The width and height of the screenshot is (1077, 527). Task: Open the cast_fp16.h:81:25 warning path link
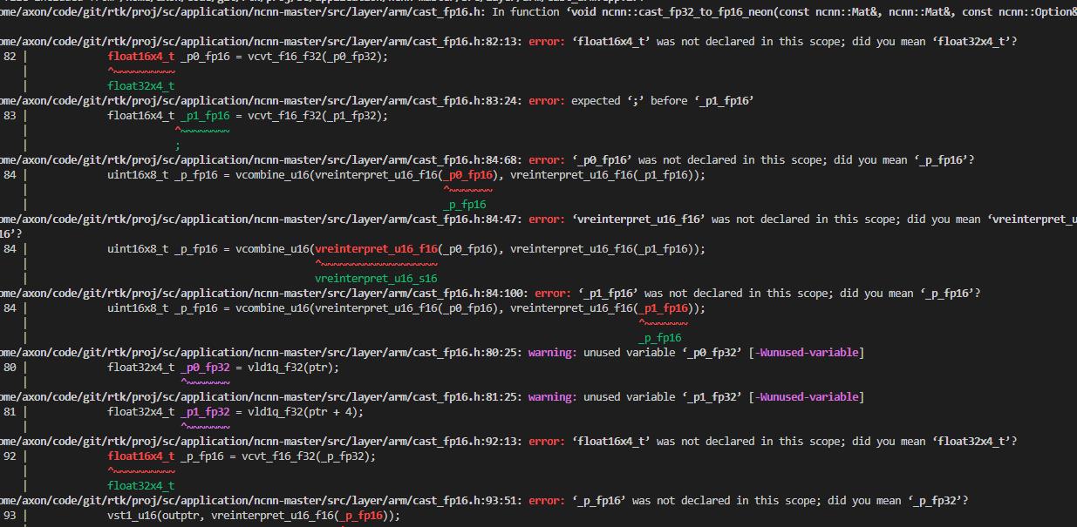pos(261,396)
